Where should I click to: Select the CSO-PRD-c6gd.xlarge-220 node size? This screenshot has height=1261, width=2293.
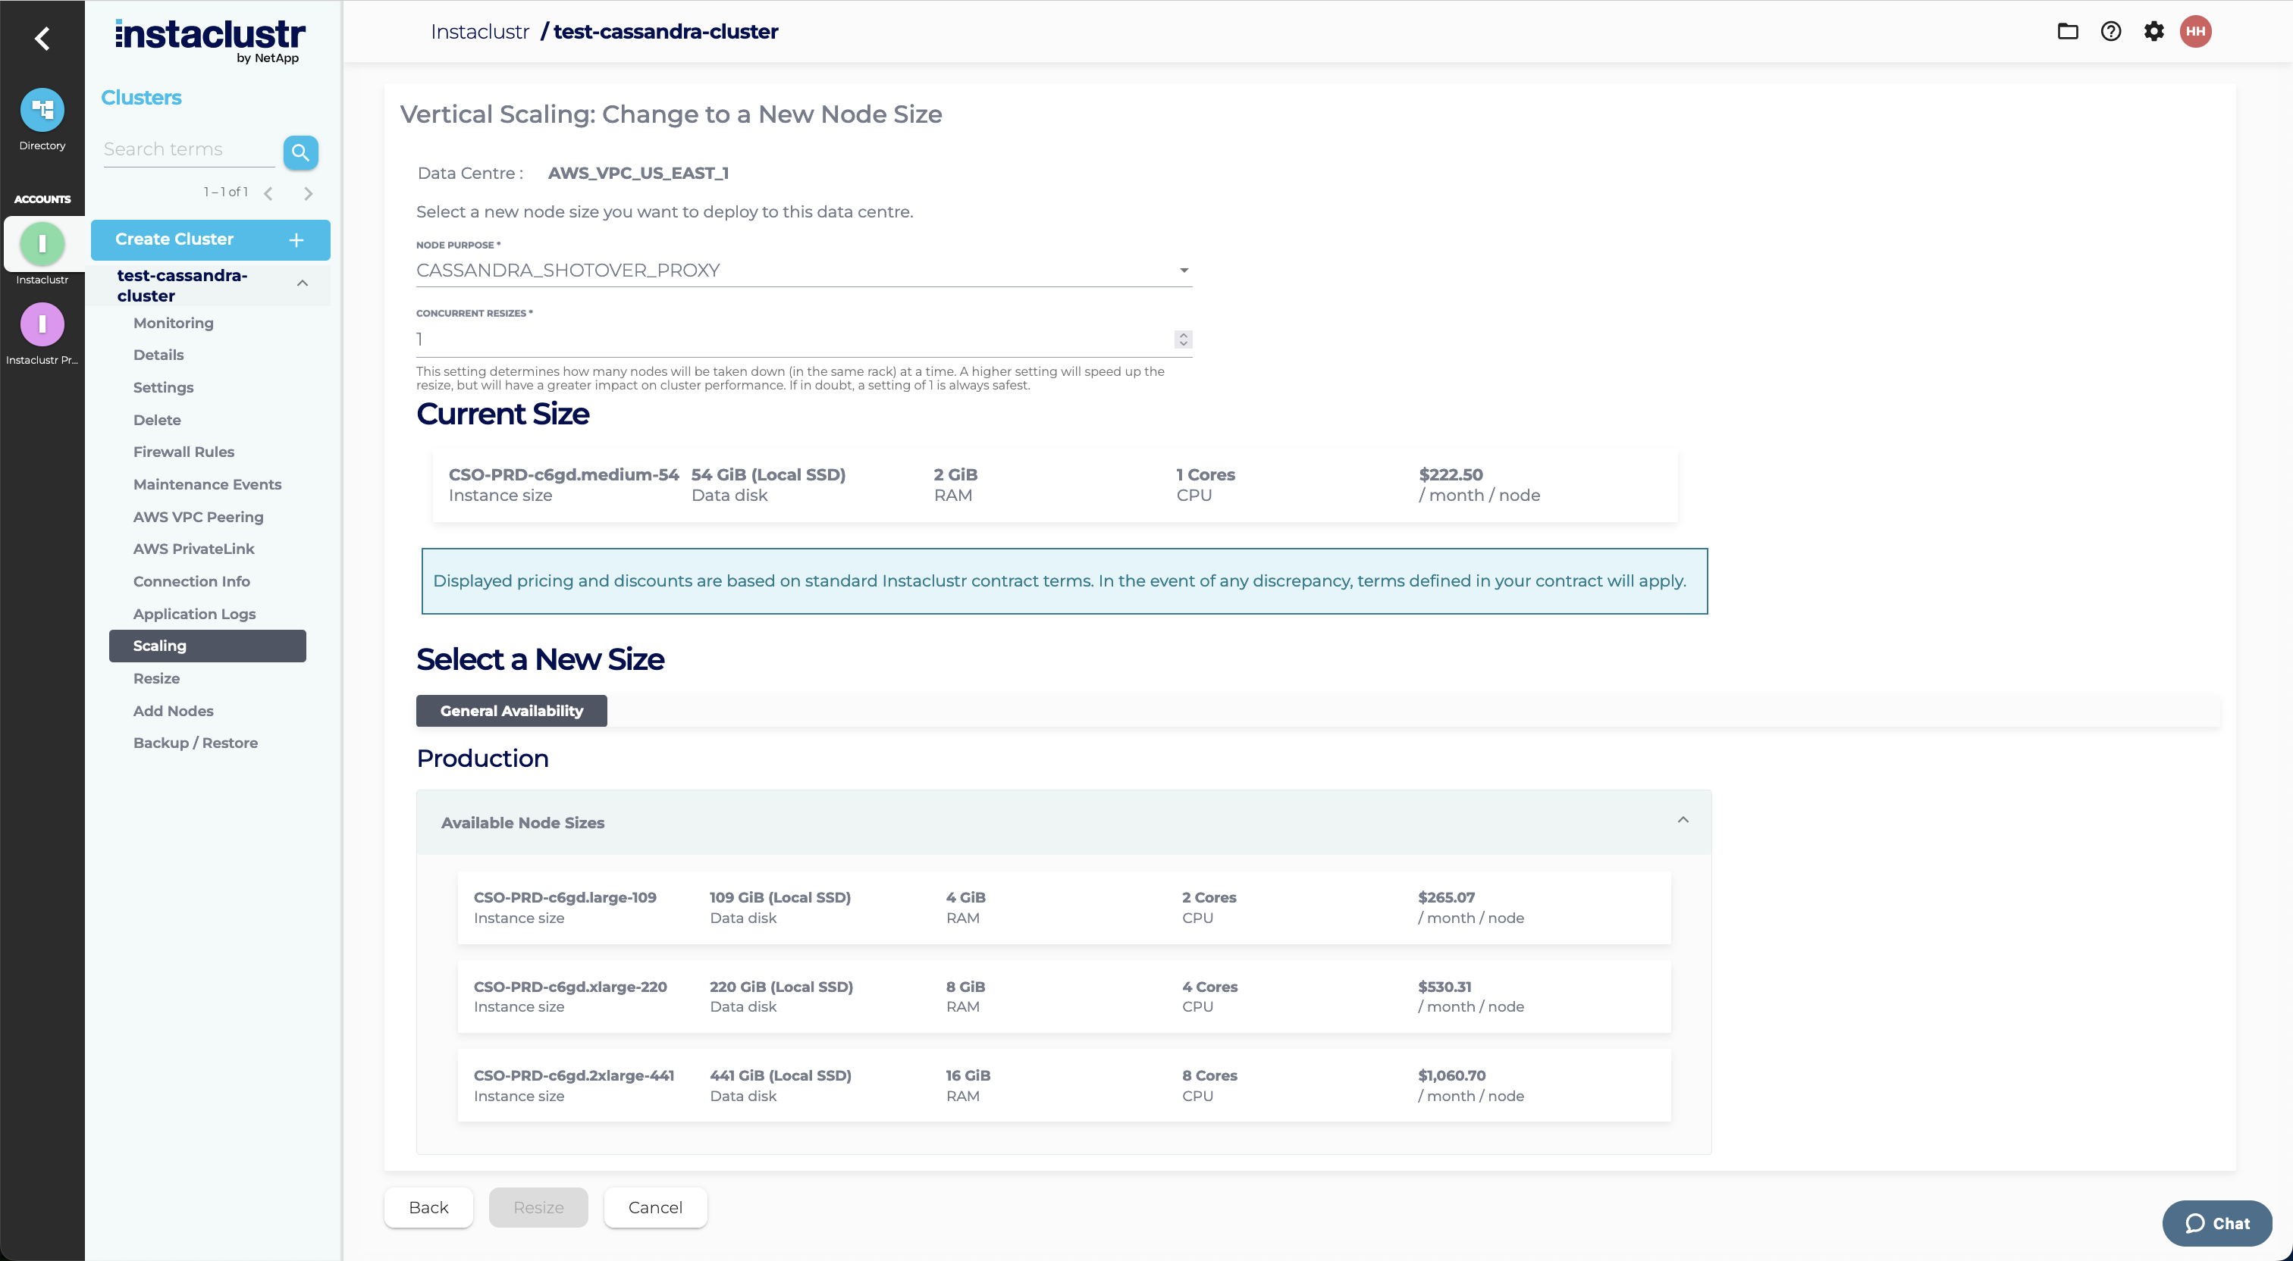point(1063,997)
